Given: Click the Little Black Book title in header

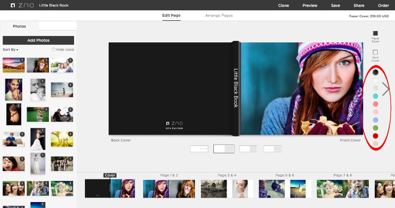Looking at the screenshot, I should (54, 5).
